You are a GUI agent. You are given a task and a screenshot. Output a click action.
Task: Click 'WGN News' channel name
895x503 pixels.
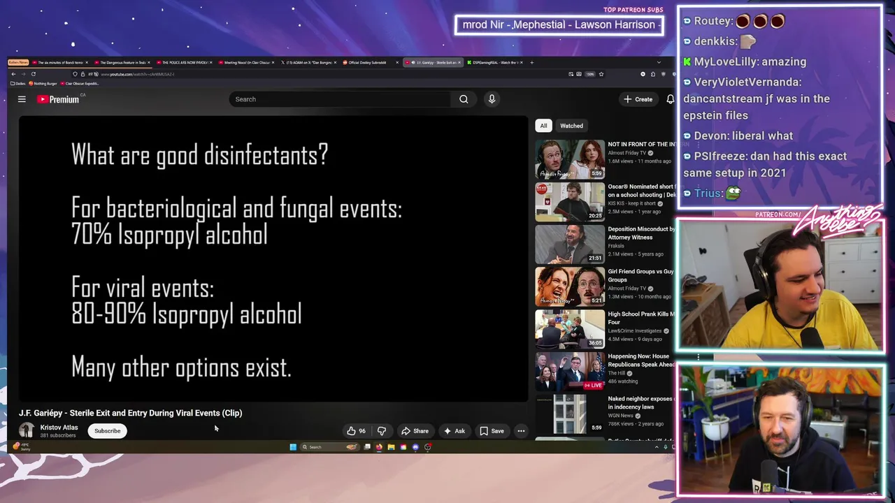tap(620, 416)
